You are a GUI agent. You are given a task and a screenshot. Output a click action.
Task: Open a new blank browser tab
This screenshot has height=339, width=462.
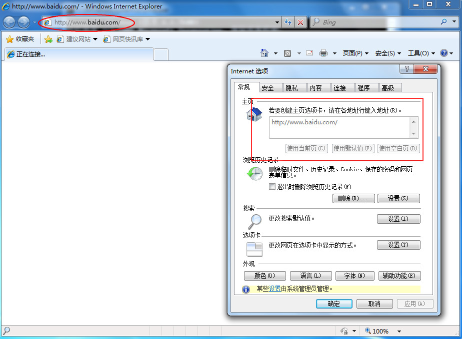(x=161, y=55)
